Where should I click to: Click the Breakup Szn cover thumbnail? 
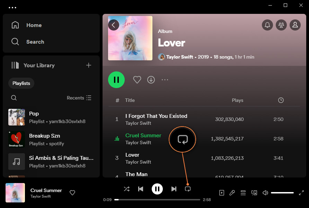17,139
